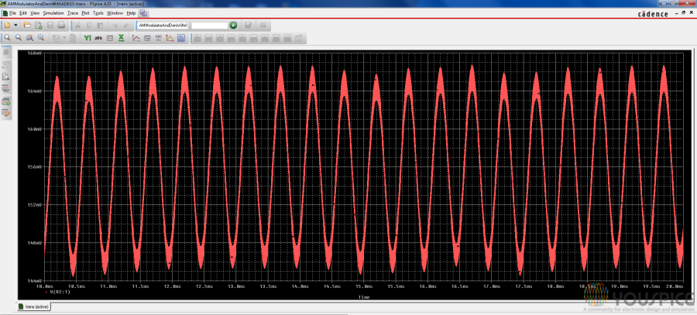Restore the inner document window
Screen dimensions: 697x315
click(x=683, y=13)
